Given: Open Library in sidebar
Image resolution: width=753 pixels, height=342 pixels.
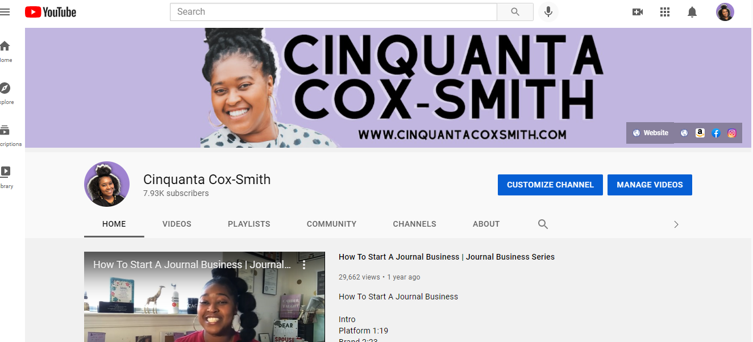Looking at the screenshot, I should pos(5,177).
